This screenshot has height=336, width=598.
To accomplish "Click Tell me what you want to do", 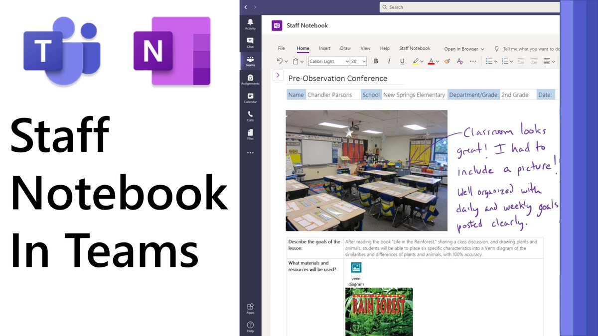I will (531, 49).
